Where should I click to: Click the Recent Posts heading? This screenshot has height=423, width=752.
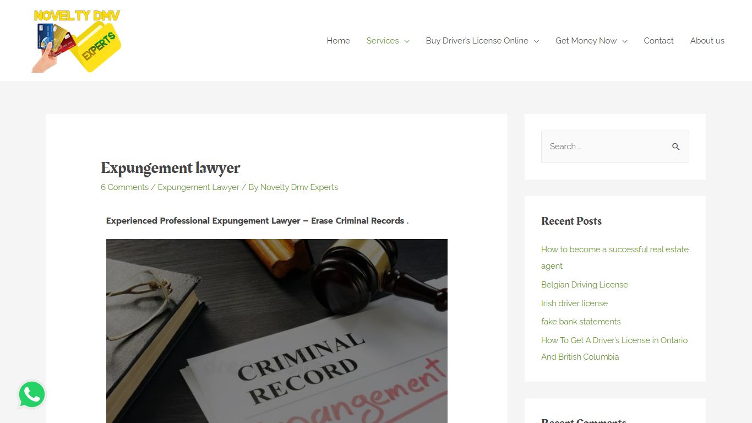pos(571,221)
